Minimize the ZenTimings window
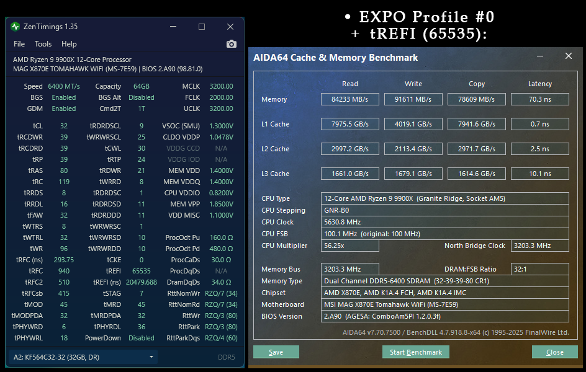586x372 pixels. [173, 27]
